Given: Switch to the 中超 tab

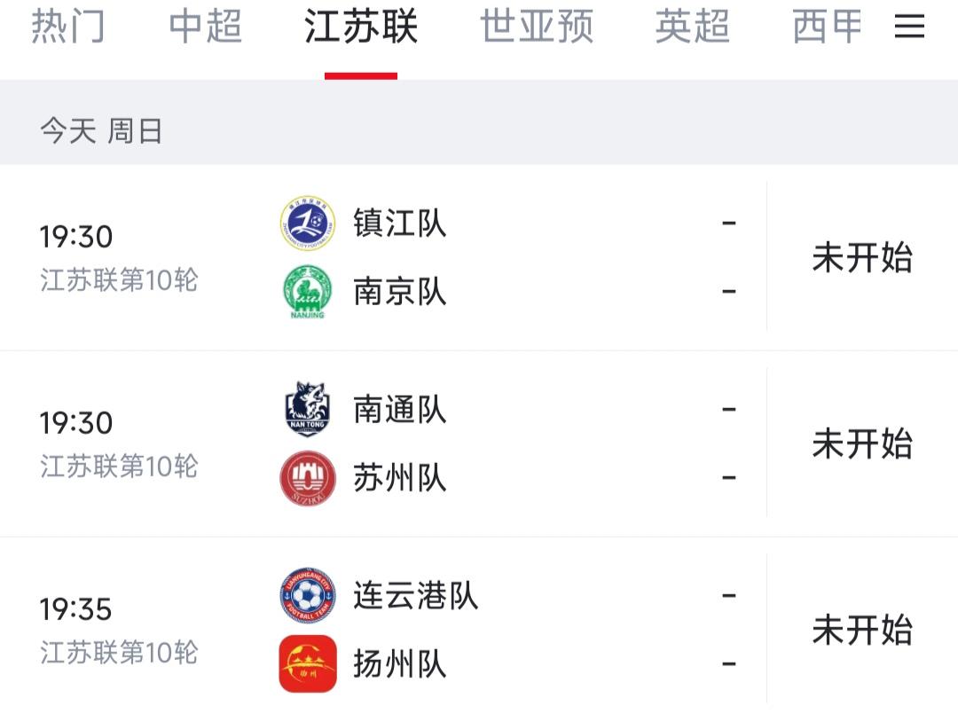Looking at the screenshot, I should pyautogui.click(x=205, y=27).
